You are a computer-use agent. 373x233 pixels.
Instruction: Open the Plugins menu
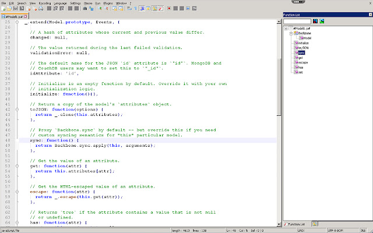[x=108, y=3]
